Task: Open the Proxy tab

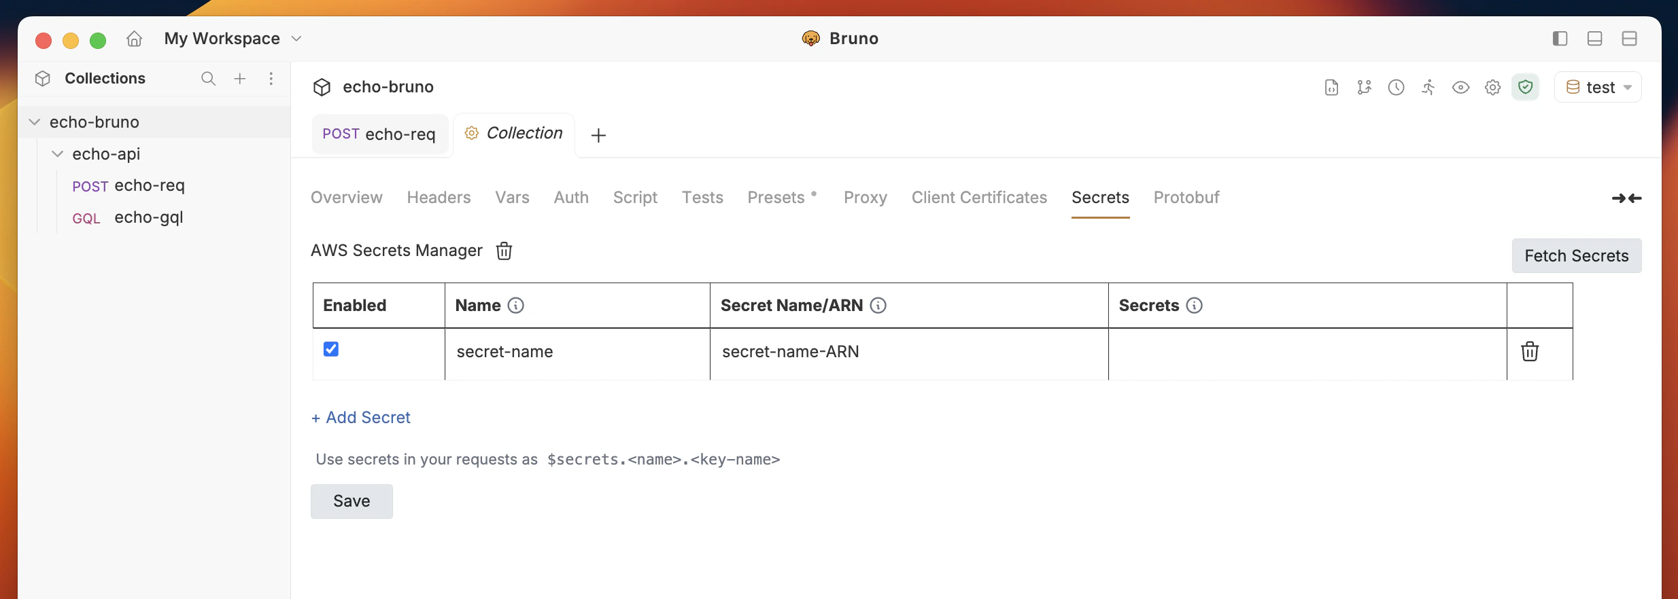Action: pyautogui.click(x=866, y=198)
